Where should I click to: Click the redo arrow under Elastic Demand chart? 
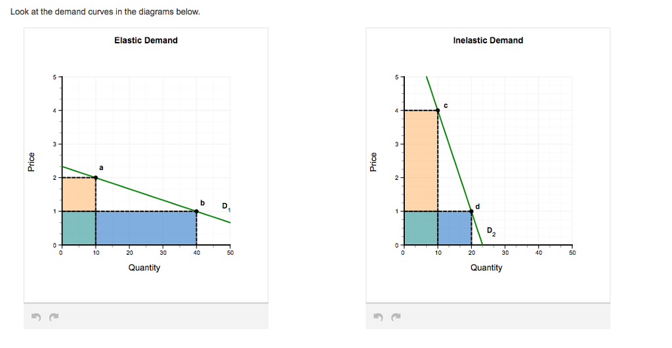[53, 318]
